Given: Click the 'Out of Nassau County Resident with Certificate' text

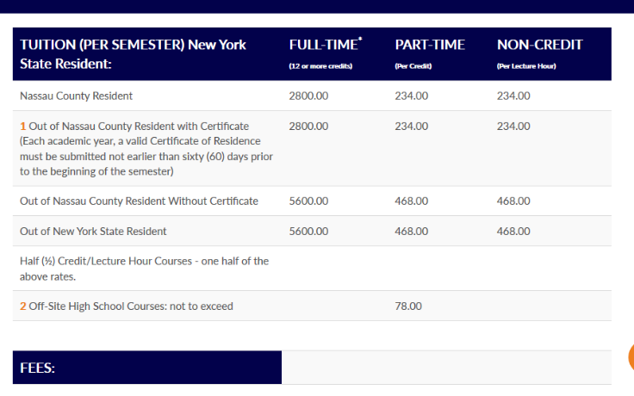Looking at the screenshot, I should (139, 126).
